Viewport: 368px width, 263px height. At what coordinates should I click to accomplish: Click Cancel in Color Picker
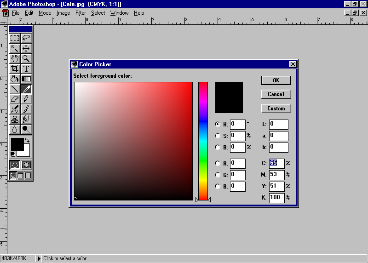click(276, 94)
